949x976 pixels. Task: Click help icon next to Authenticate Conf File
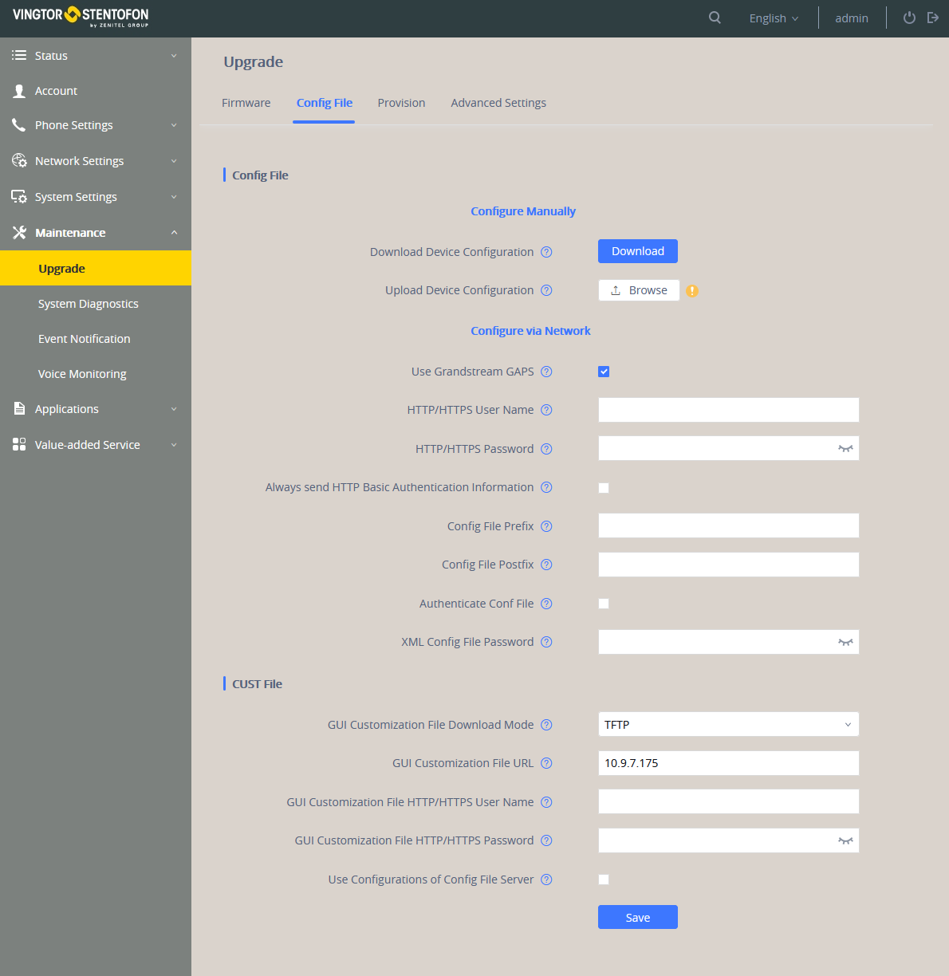click(x=546, y=604)
